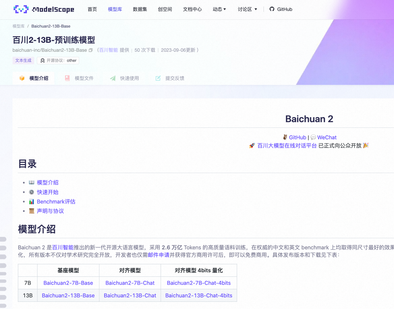The width and height of the screenshot is (394, 309).
Task: Click the red file icon beside 模型文件
Action: pyautogui.click(x=67, y=78)
